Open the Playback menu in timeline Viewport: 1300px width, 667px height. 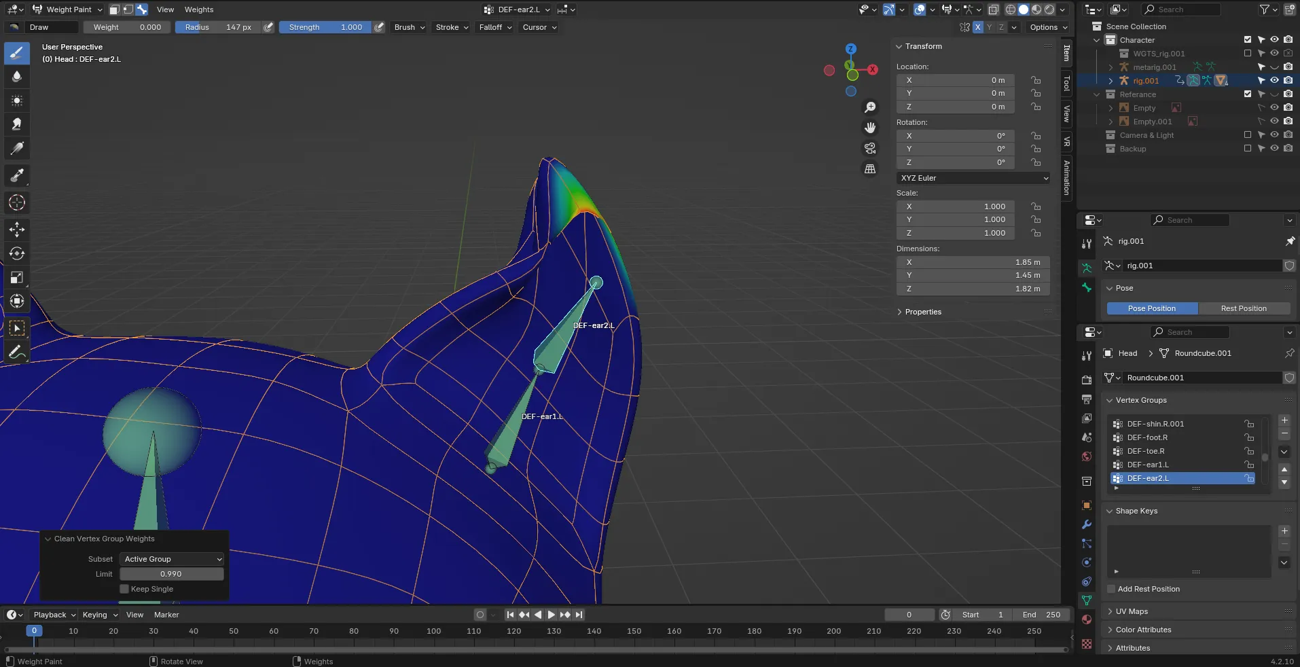pyautogui.click(x=54, y=615)
